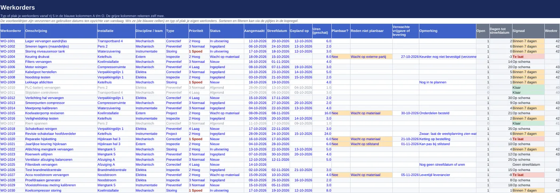Select the Koelwaterpomp reviseren cell
The width and height of the screenshot is (560, 193).
(x=60, y=113)
